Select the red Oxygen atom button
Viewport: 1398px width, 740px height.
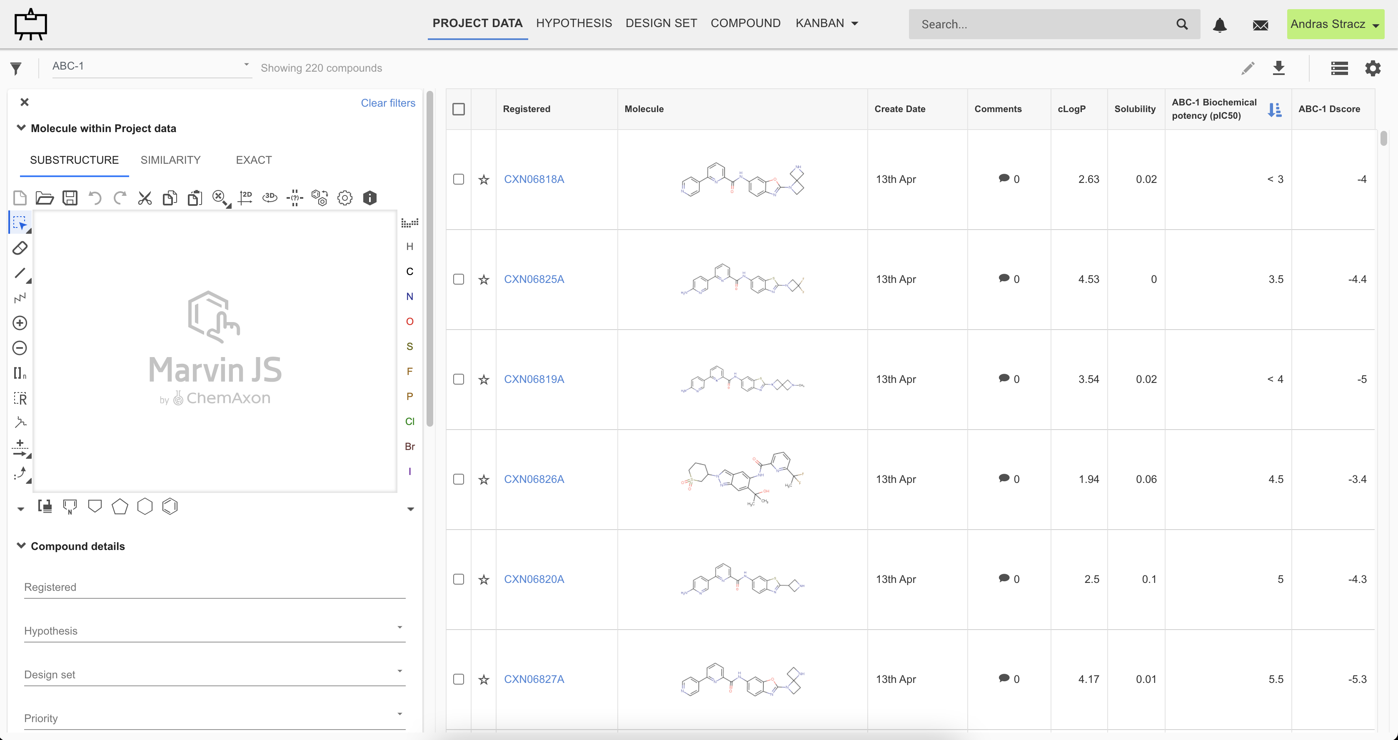[410, 321]
